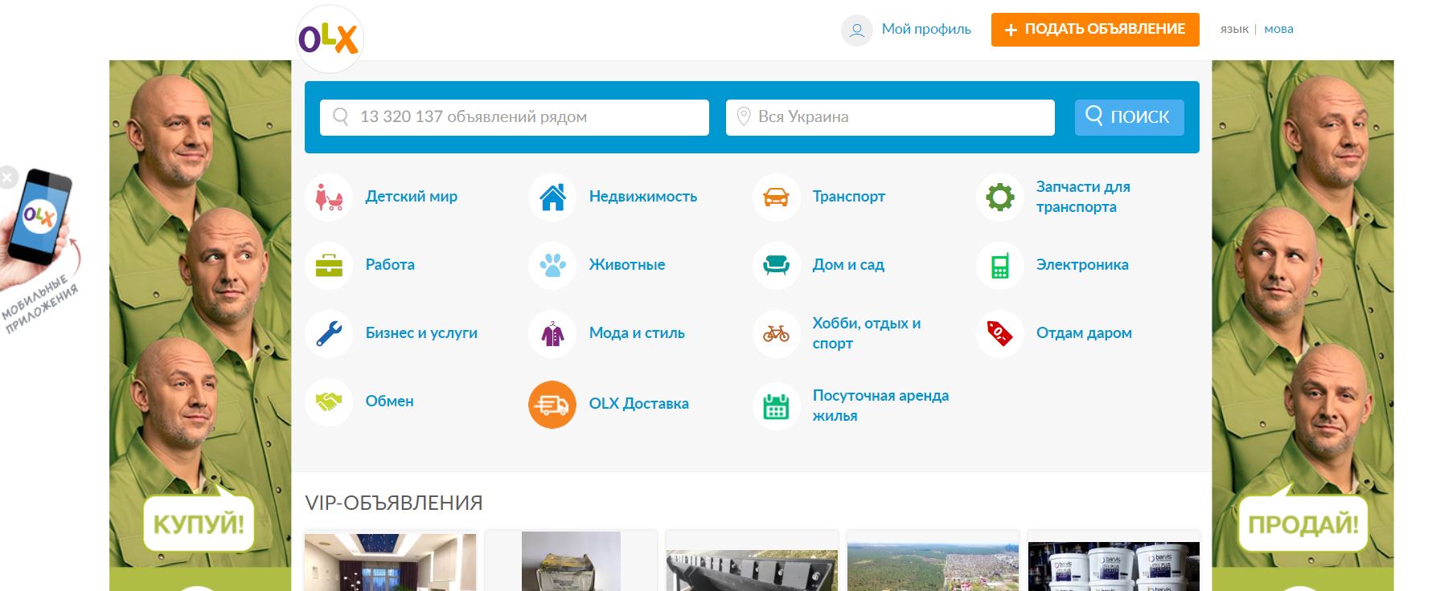Click the Хобби bicycle icon
This screenshot has width=1440, height=591.
point(776,333)
